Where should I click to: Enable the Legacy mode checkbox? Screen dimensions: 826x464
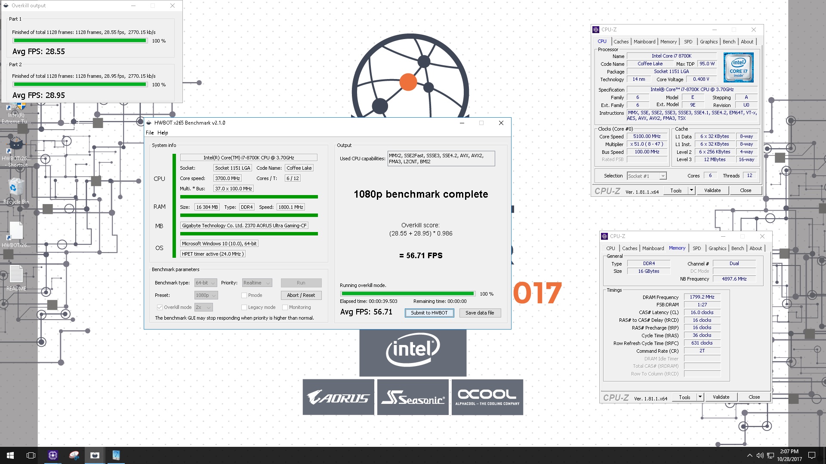click(244, 307)
